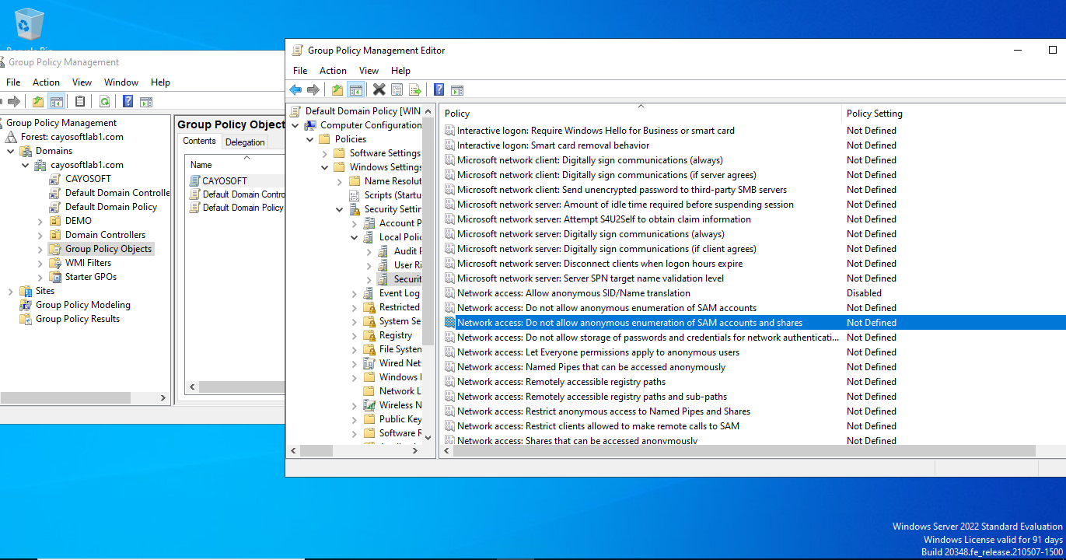Viewport: 1066px width, 560px height.
Task: Click the Back arrow in Policy Management Editor toolbar
Action: (x=295, y=90)
